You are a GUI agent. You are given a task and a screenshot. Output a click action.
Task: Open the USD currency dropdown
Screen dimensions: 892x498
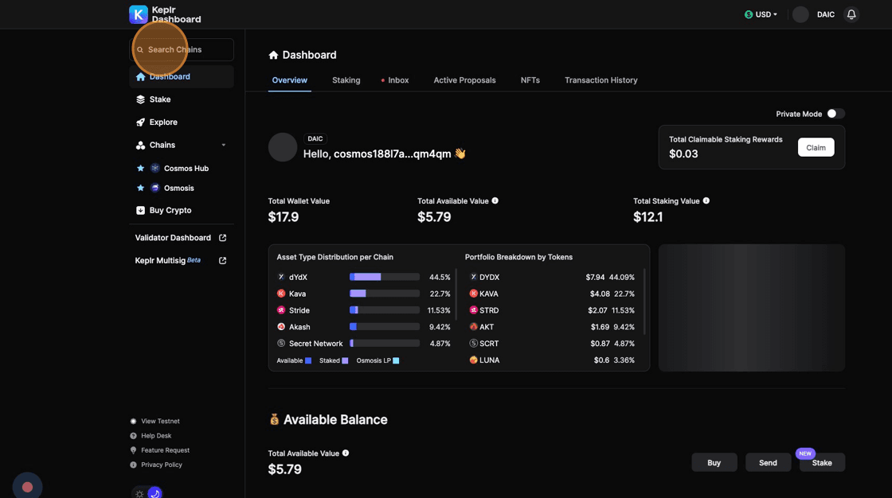point(761,14)
